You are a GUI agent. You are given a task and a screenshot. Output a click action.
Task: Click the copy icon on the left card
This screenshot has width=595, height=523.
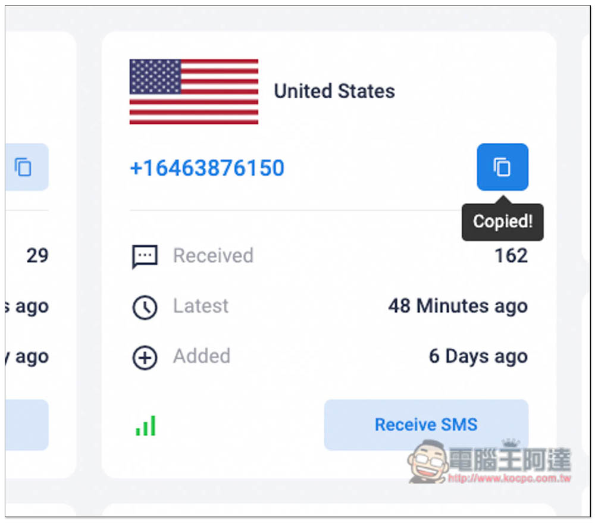[24, 167]
